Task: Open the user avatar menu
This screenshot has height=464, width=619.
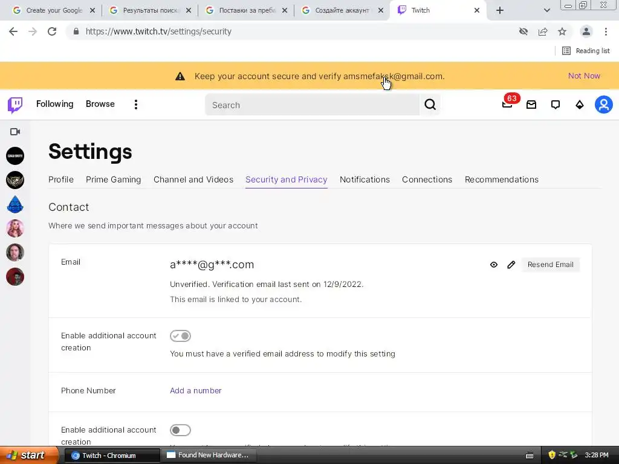Action: (604, 105)
